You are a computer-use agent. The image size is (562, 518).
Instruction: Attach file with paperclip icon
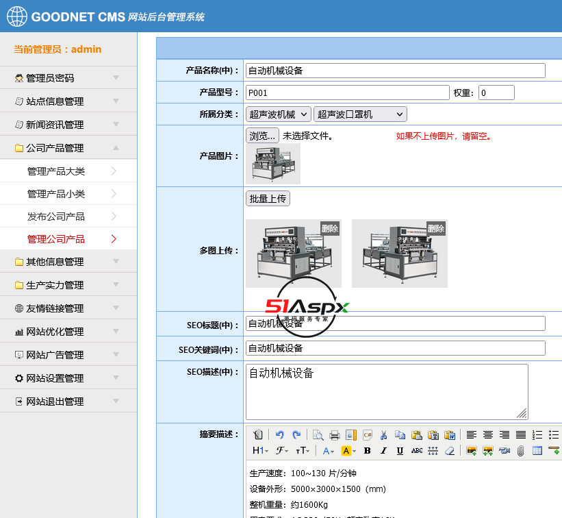pos(521,451)
